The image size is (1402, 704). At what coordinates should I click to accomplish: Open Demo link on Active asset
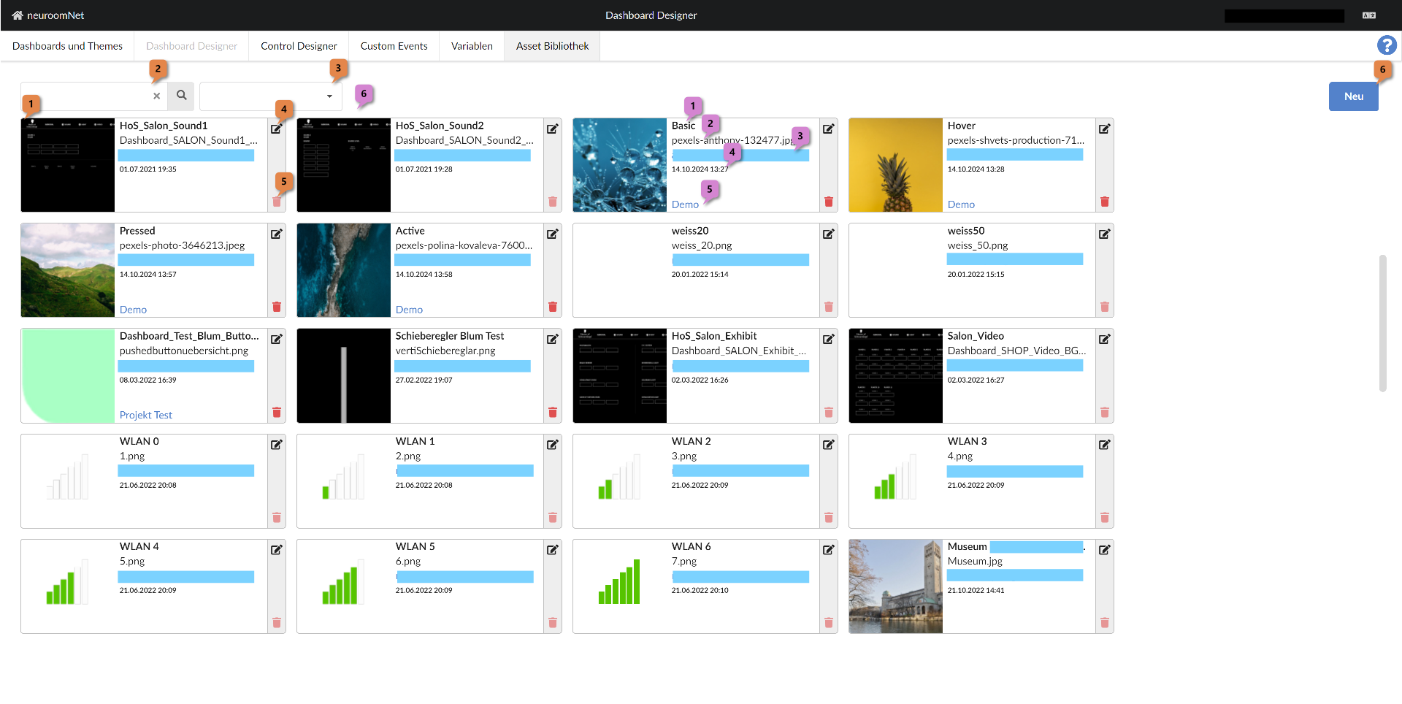pos(409,310)
